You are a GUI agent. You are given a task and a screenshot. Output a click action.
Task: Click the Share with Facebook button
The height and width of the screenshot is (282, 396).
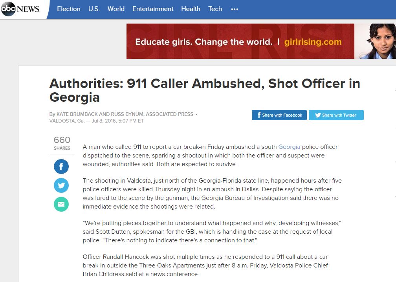click(x=279, y=115)
